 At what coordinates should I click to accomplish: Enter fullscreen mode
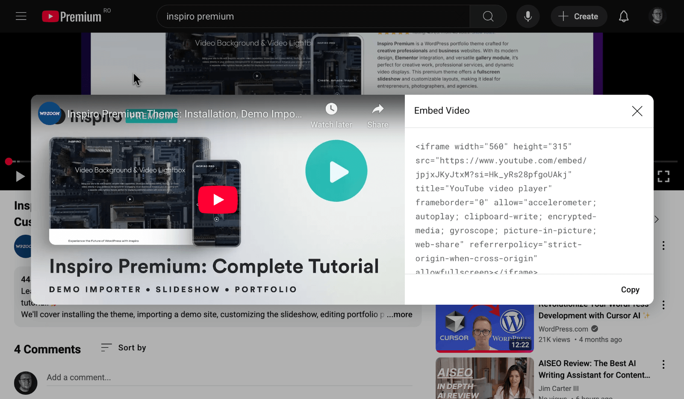click(x=664, y=176)
